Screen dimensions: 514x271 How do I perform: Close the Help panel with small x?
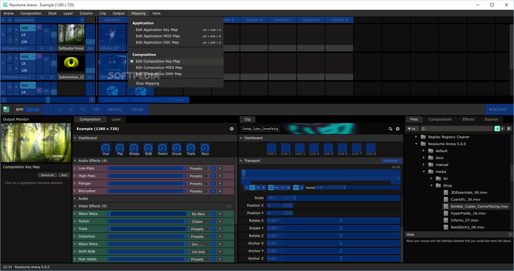tap(510, 235)
